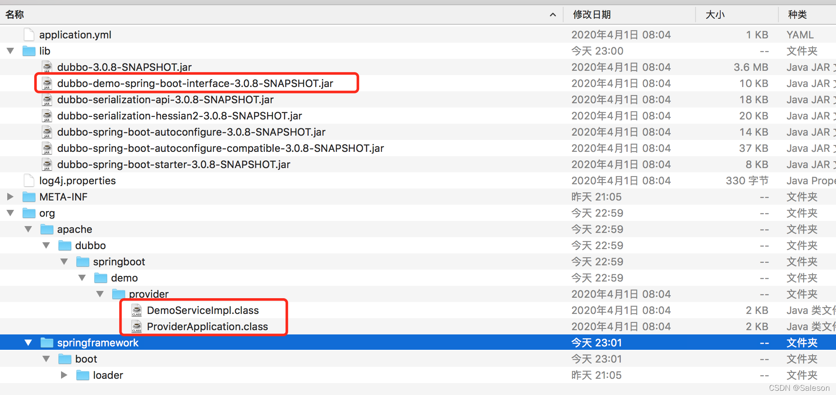Select the META-INF folder name
The width and height of the screenshot is (836, 395).
pos(63,197)
